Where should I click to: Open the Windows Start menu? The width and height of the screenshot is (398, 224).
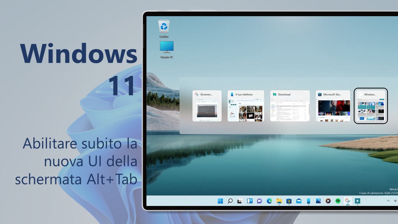(x=220, y=201)
